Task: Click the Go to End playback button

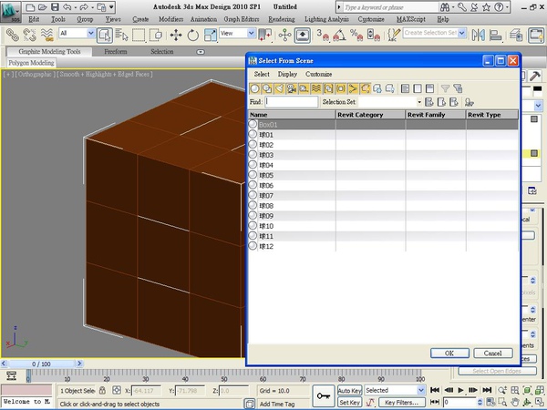Action: click(x=487, y=390)
